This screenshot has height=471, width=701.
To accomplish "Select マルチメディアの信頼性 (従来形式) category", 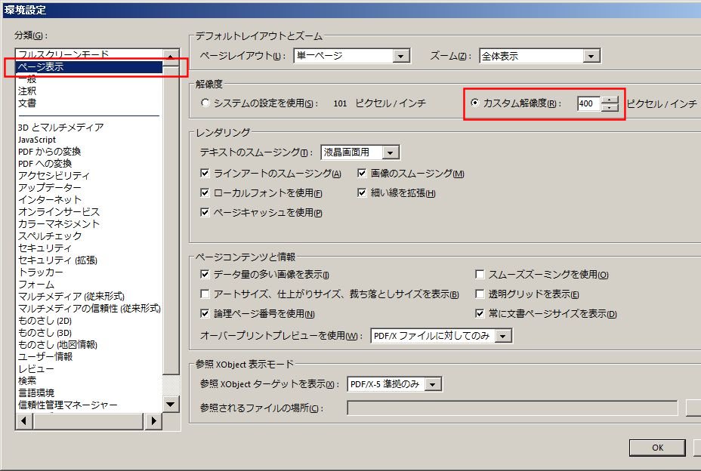I will 89,309.
